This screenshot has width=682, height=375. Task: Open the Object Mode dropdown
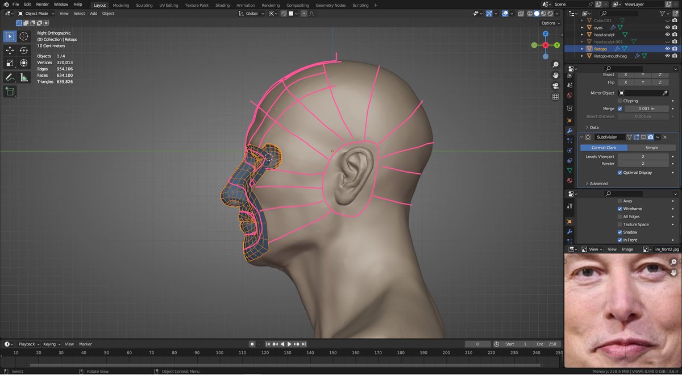point(36,13)
